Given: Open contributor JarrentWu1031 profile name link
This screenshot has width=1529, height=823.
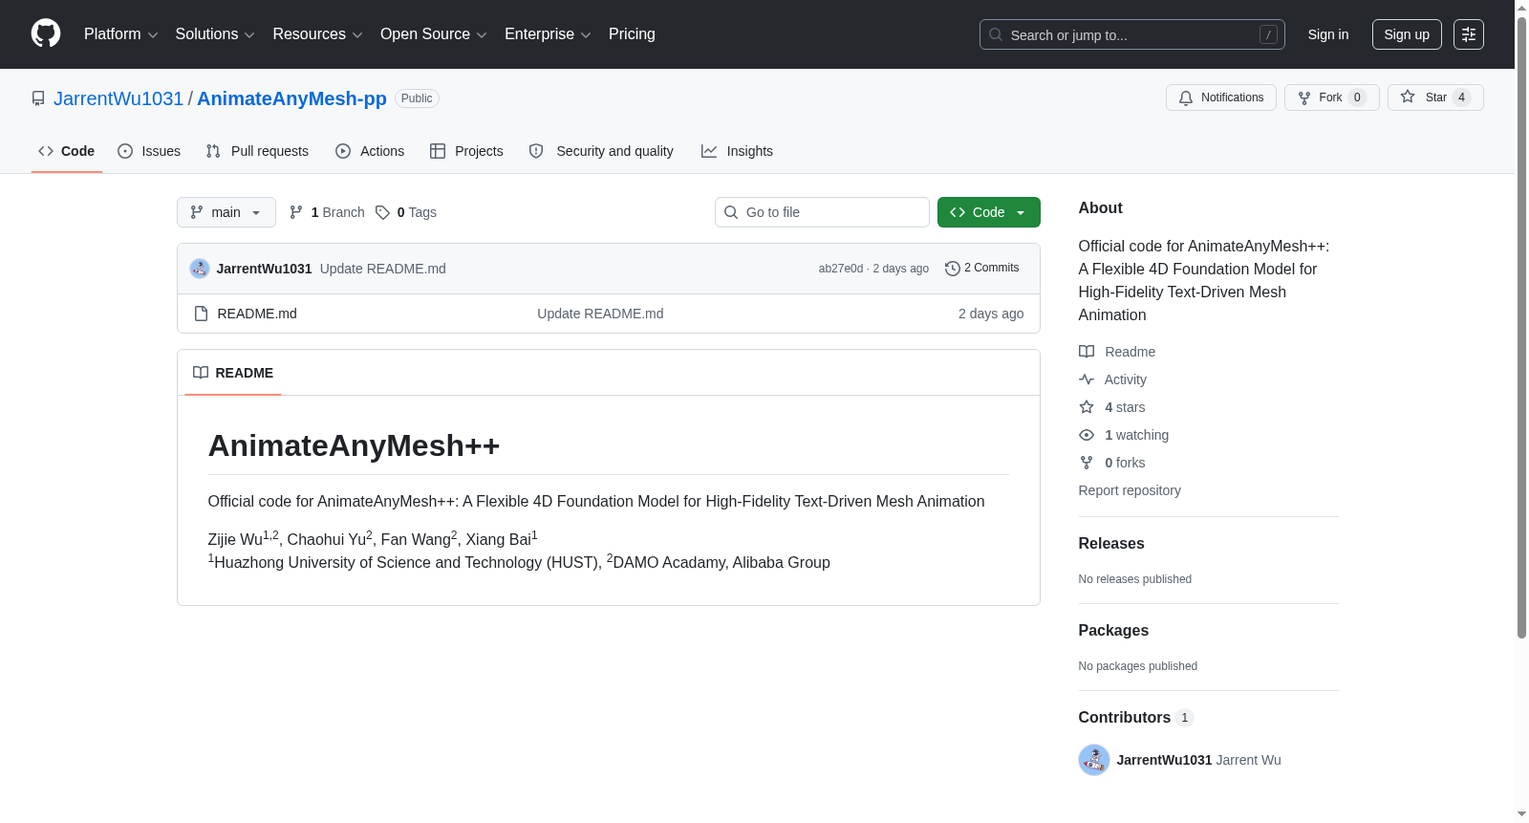Looking at the screenshot, I should point(1165,760).
